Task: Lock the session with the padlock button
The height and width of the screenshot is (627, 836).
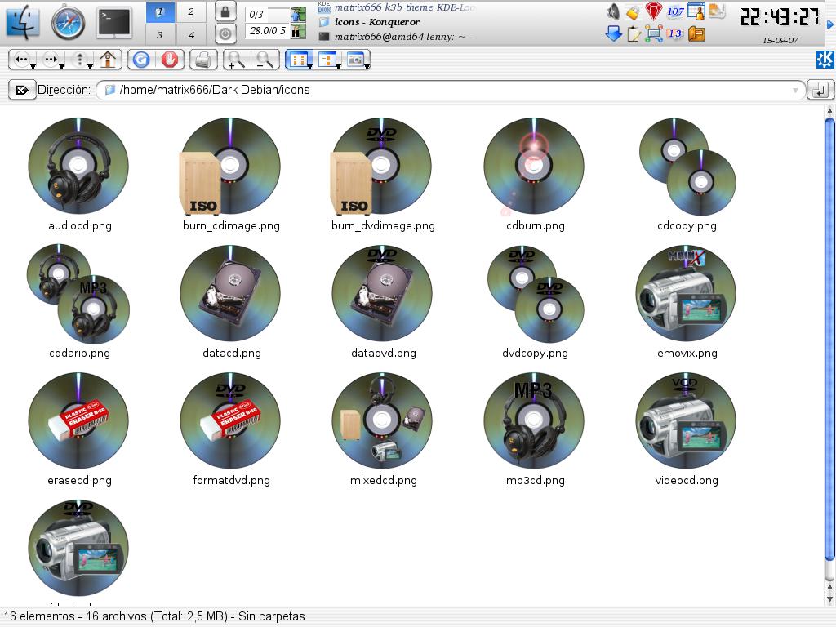Action: (225, 11)
